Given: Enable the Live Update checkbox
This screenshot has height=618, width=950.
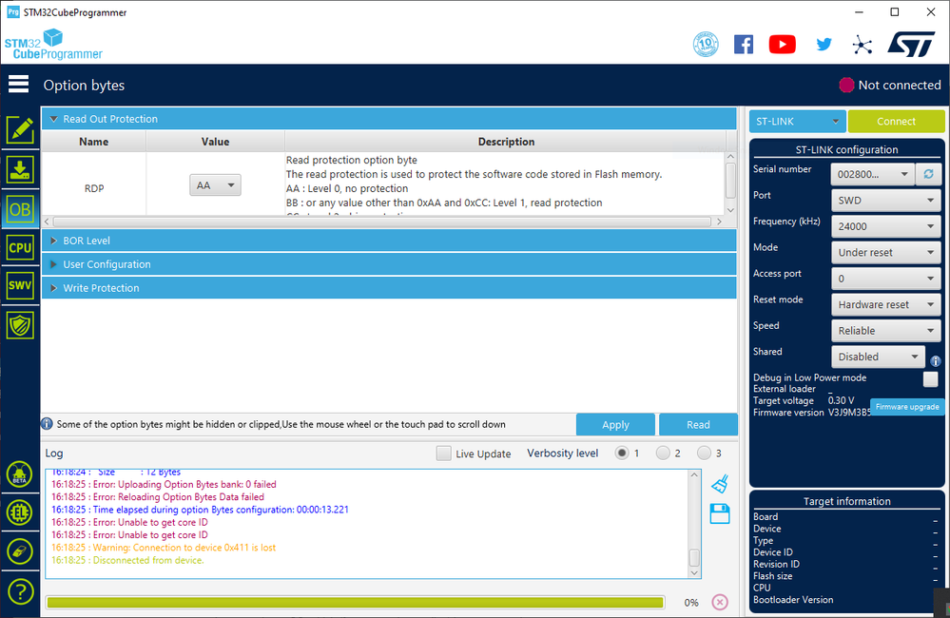Looking at the screenshot, I should point(443,454).
